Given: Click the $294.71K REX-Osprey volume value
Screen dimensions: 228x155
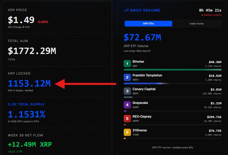Looking at the screenshot, I should [214, 117].
